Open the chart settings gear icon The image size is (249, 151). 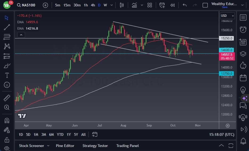(228, 126)
